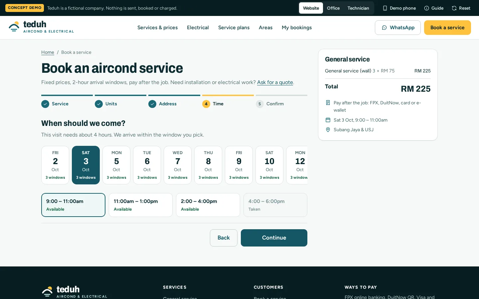This screenshot has width=479, height=299.
Task: Click the location pin beside Subang Jaya
Action: [x=328, y=130]
